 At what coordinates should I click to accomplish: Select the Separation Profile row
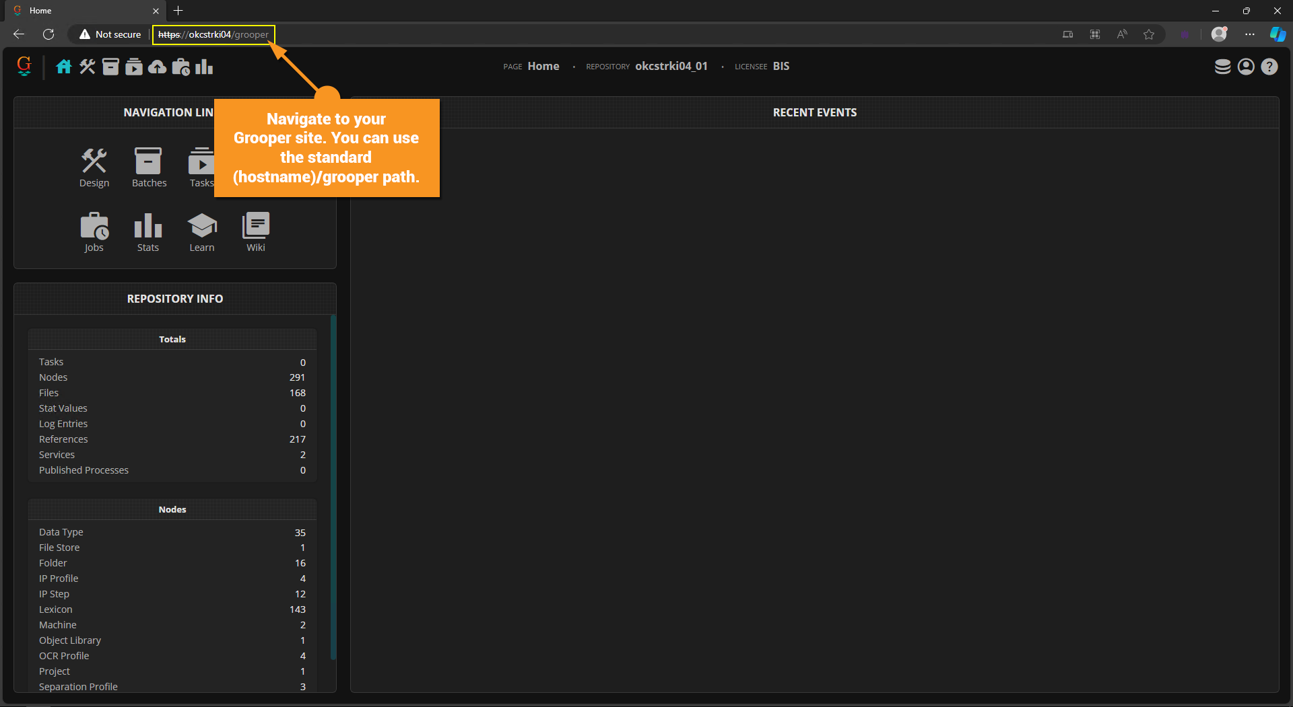tap(172, 686)
